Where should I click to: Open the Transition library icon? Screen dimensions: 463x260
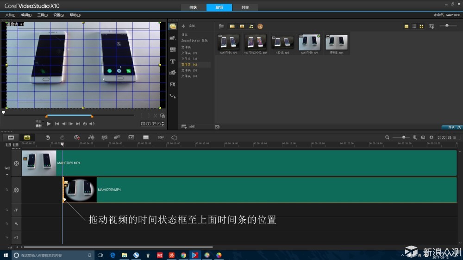(x=173, y=50)
